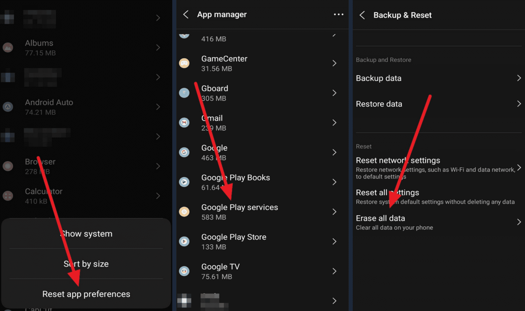Tap the Android Auto app icon
This screenshot has width=525, height=311.
click(x=8, y=107)
